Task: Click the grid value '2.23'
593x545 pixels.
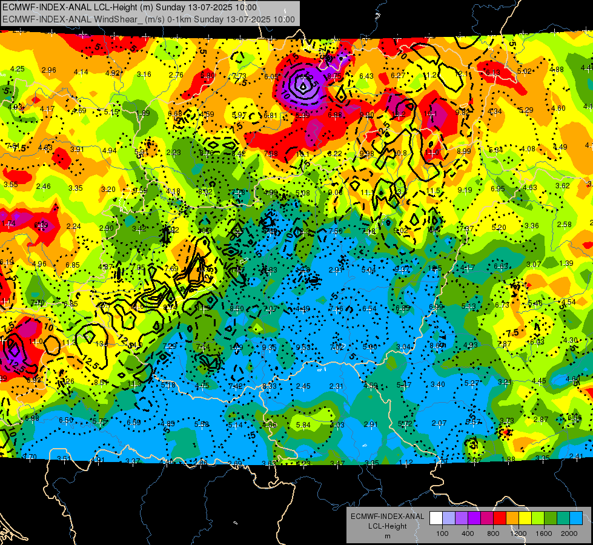Action: point(174,152)
